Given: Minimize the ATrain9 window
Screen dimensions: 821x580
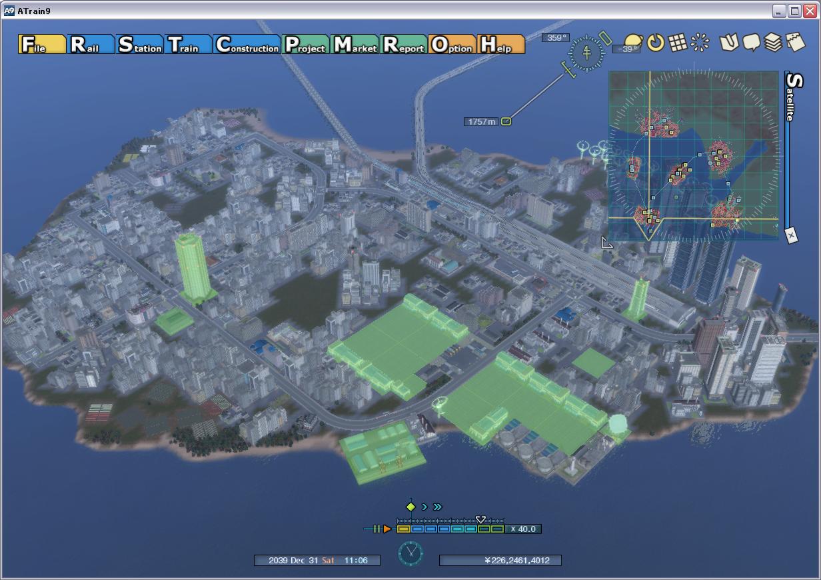Looking at the screenshot, I should [779, 11].
